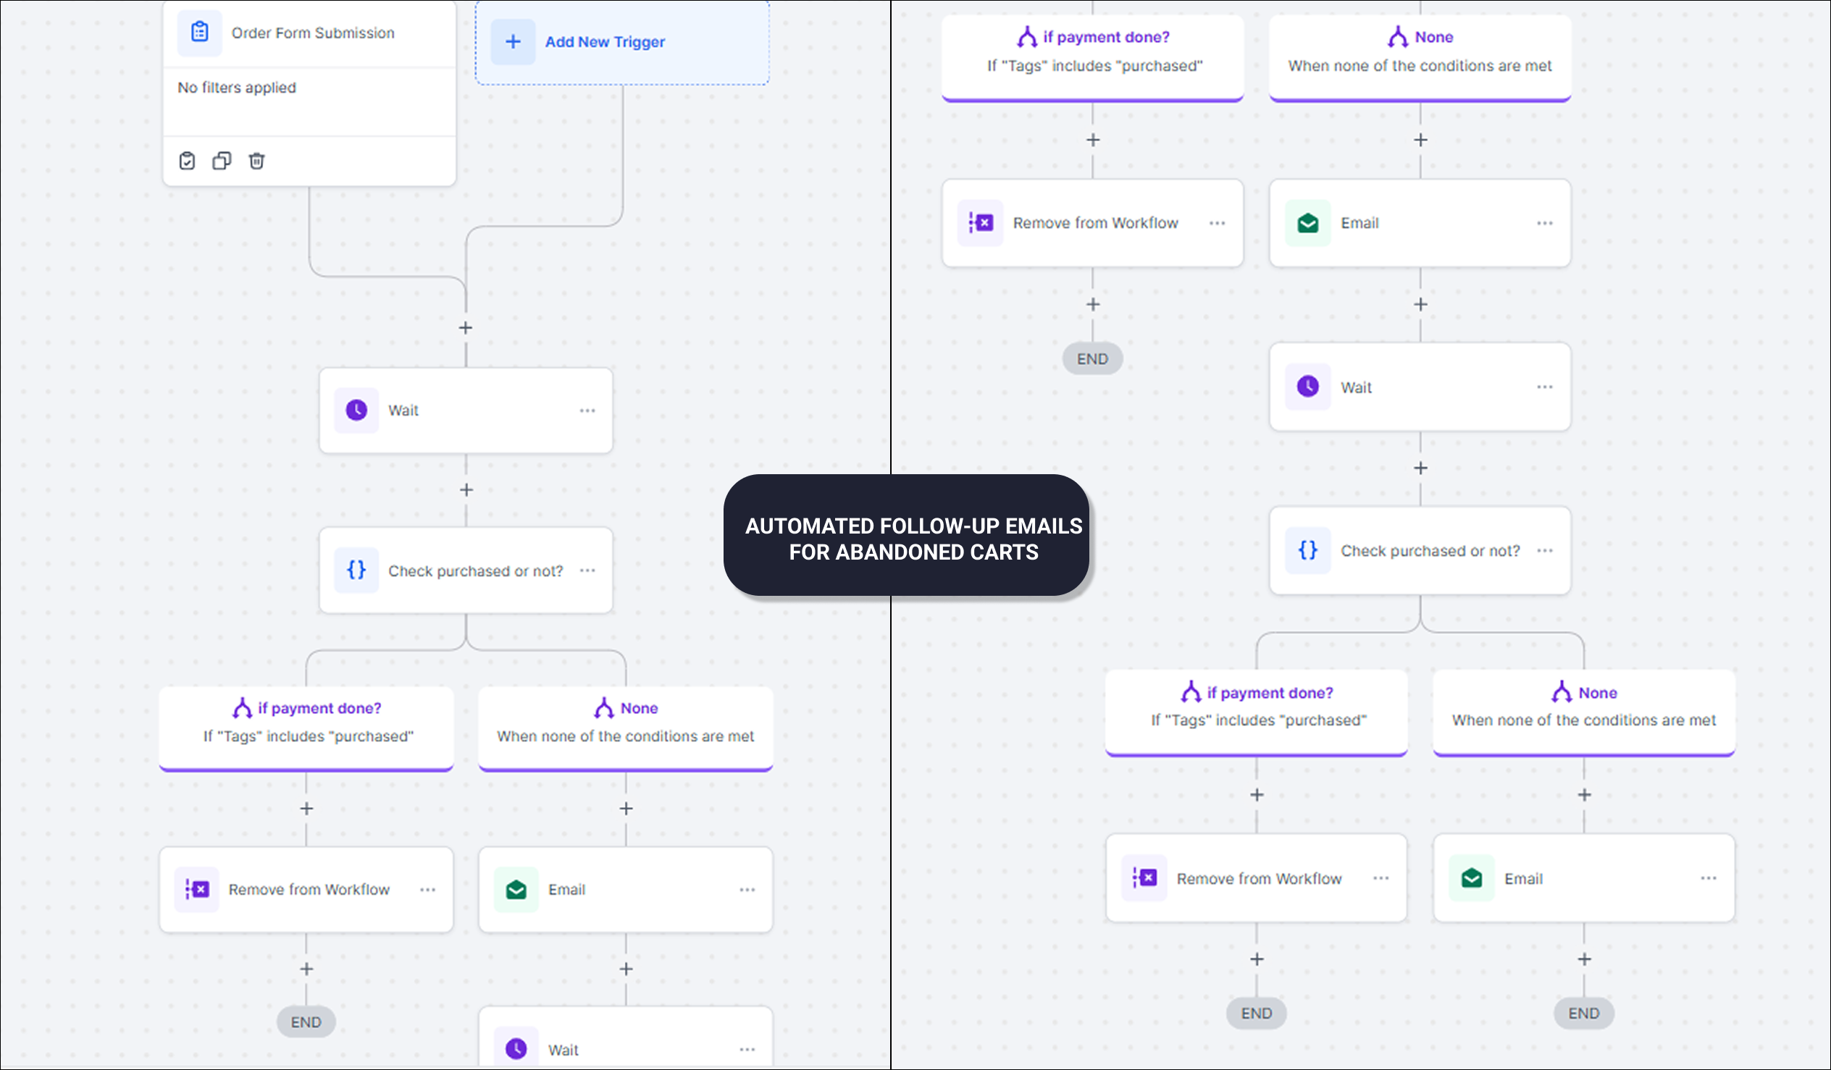Click plus between Wait and Check purchased left
This screenshot has width=1831, height=1070.
coord(466,490)
